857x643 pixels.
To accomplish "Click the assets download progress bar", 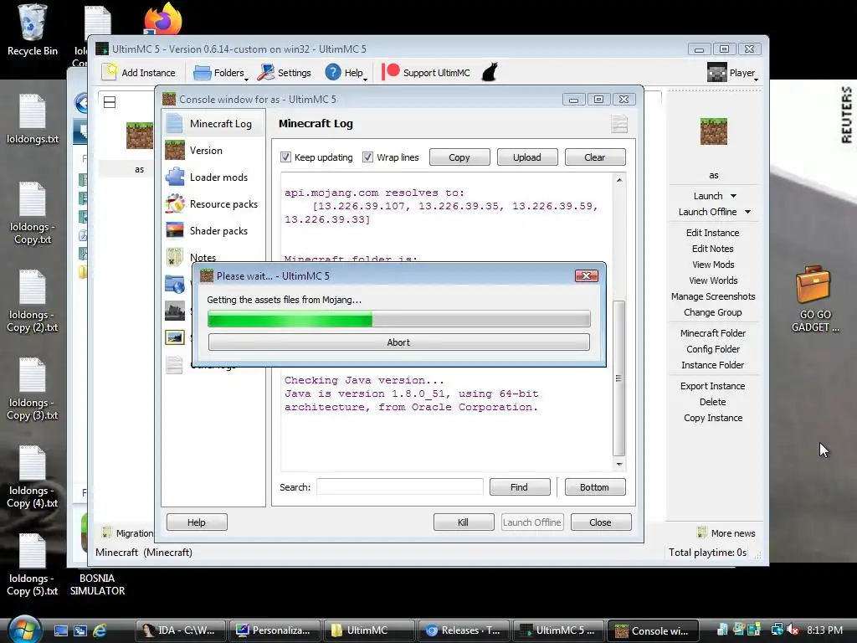I will coord(399,318).
